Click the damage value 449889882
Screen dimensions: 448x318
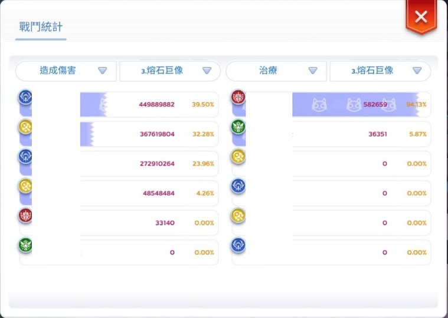pyautogui.click(x=157, y=105)
